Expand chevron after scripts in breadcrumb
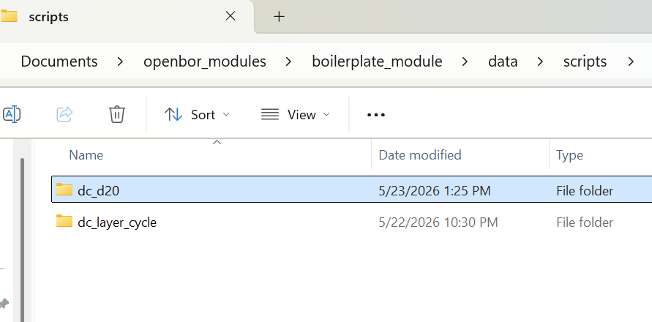Screen dimensions: 652x322 pos(630,61)
